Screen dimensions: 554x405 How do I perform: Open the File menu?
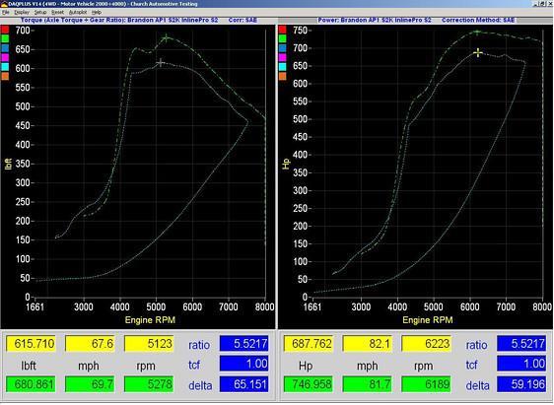[5, 12]
